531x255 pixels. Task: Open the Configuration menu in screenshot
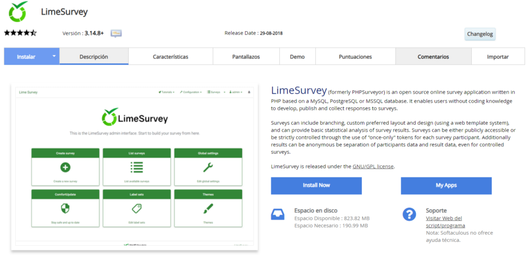pos(191,92)
